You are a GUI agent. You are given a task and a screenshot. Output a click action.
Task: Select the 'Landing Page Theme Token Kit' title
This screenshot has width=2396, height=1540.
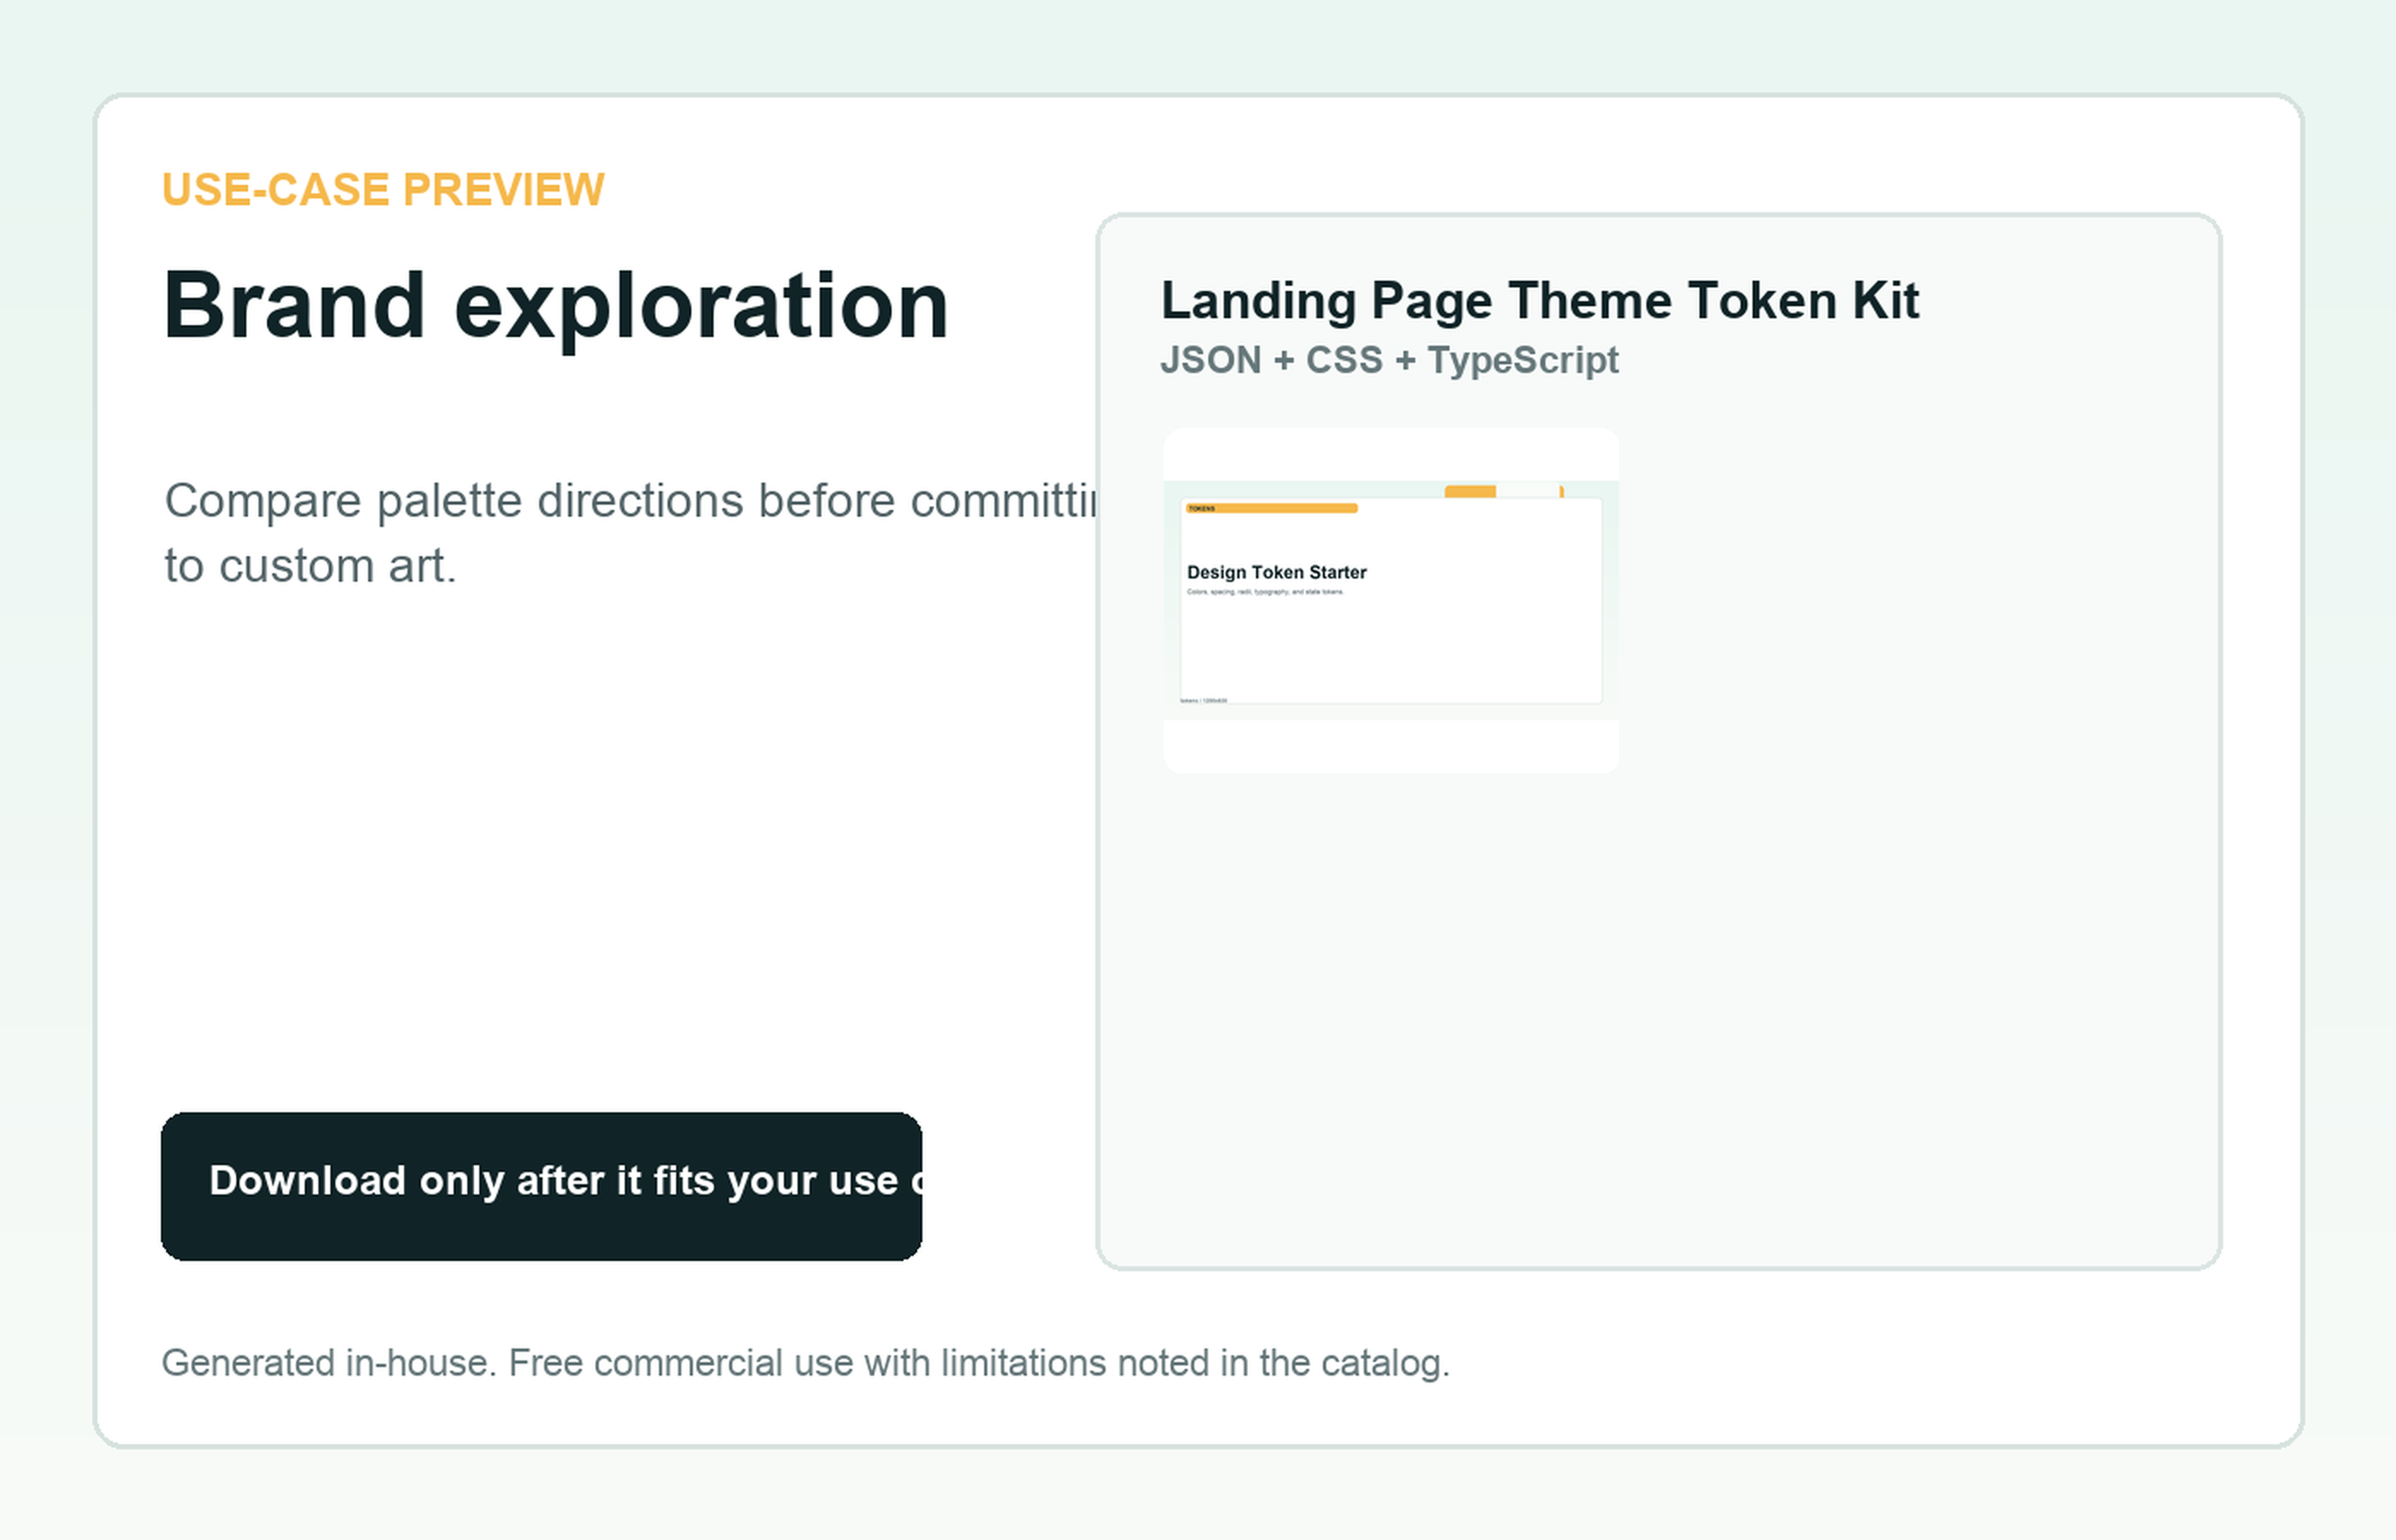tap(1539, 301)
